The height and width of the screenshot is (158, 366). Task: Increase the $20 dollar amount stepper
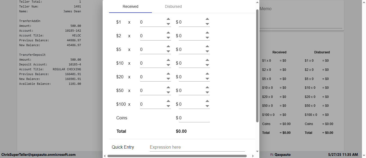pyautogui.click(x=207, y=74)
